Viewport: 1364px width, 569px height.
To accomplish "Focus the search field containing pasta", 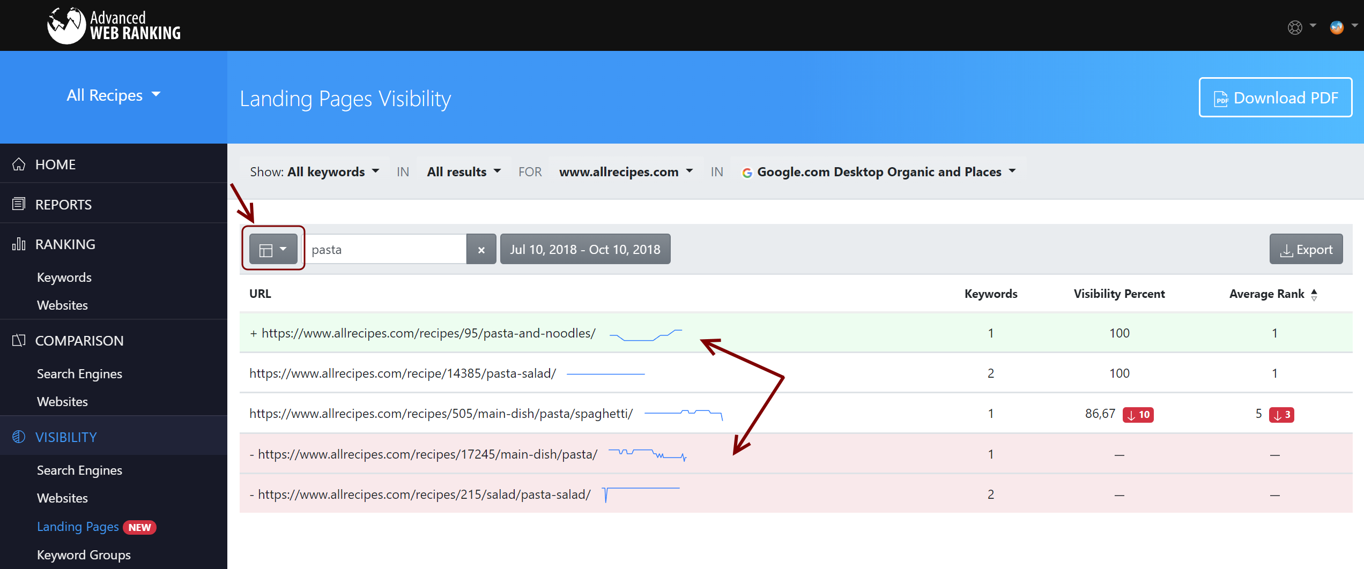I will tap(386, 249).
